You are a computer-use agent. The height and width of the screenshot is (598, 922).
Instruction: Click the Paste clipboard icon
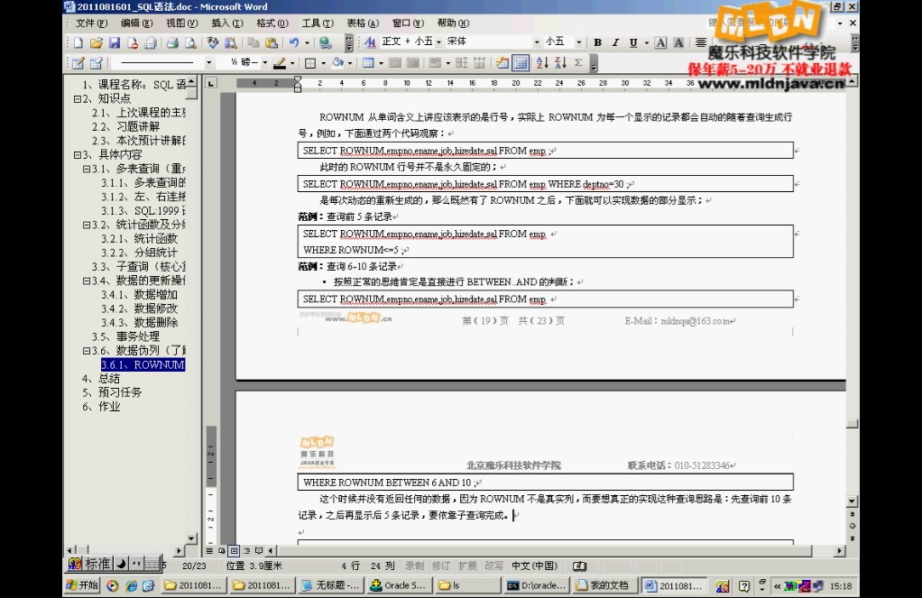click(x=272, y=43)
